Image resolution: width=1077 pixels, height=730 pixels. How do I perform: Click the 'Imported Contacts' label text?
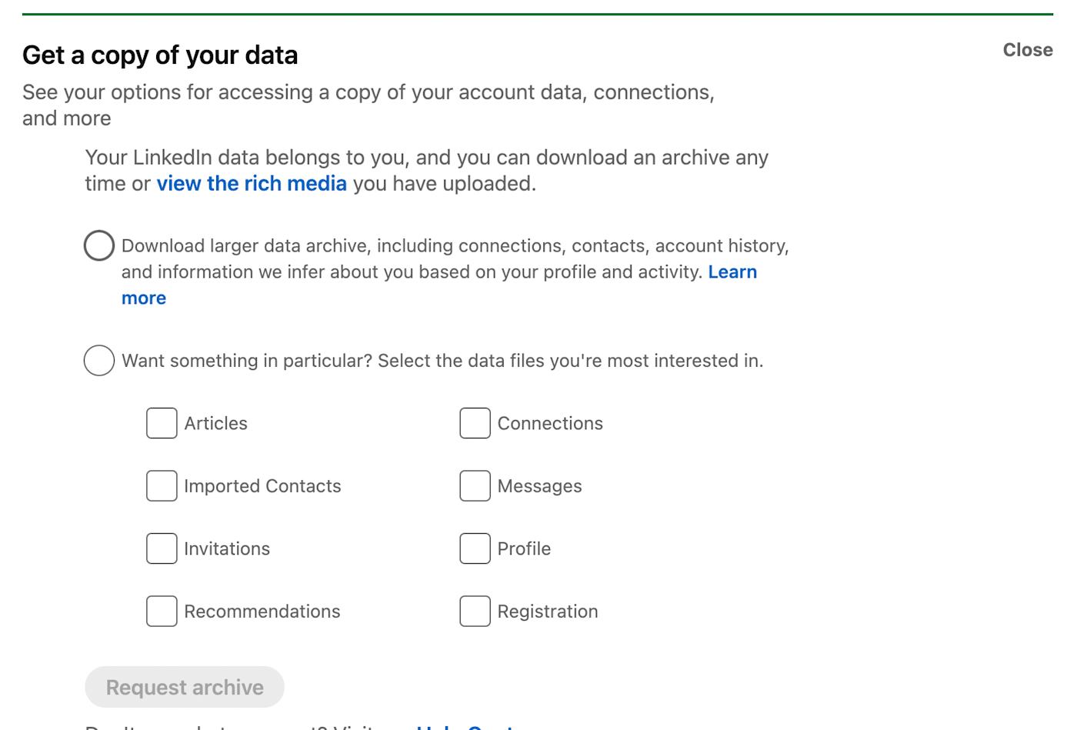pyautogui.click(x=262, y=486)
